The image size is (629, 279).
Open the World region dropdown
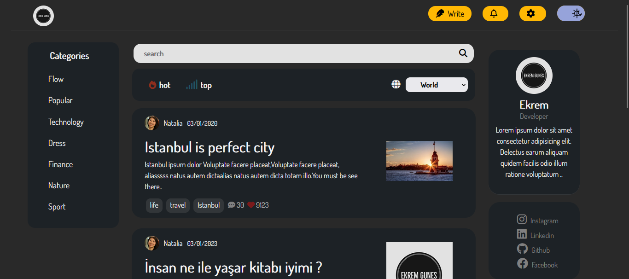pos(437,85)
